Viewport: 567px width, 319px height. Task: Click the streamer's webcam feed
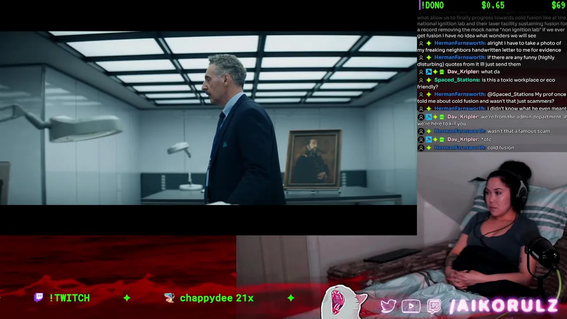click(x=492, y=235)
